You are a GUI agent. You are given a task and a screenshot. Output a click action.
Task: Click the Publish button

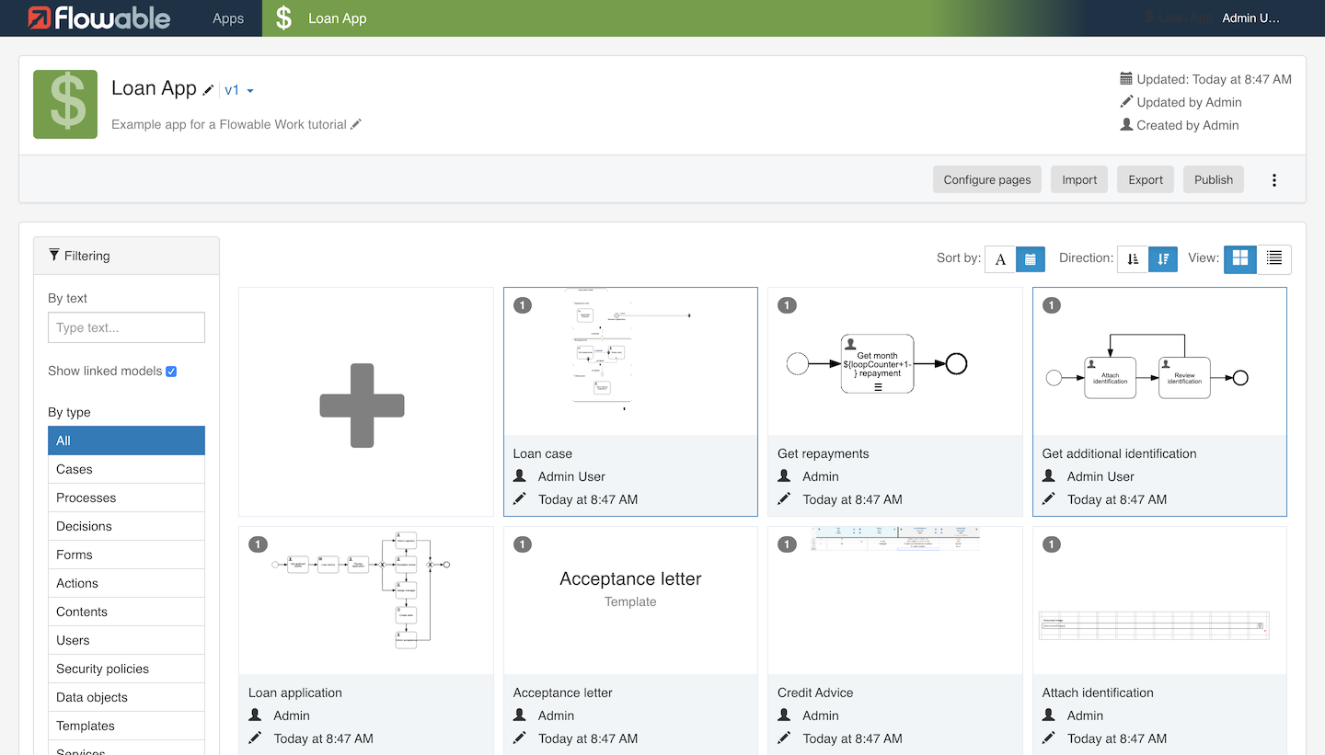pyautogui.click(x=1213, y=180)
